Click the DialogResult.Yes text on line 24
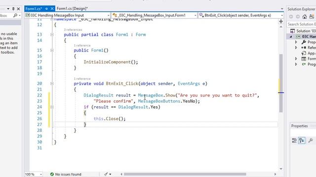The width and height of the screenshot is (316, 177). click(x=138, y=107)
